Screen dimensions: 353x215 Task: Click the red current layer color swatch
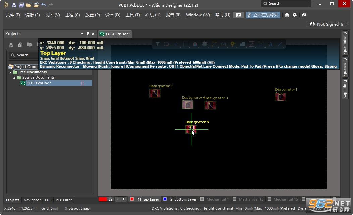click(103, 199)
